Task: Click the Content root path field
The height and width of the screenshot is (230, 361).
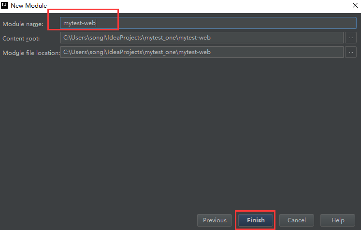Action: tap(202, 38)
